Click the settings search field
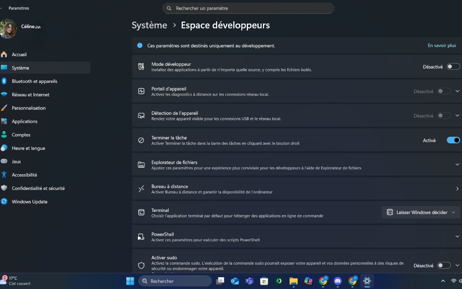Image resolution: width=462 pixels, height=289 pixels. click(248, 8)
